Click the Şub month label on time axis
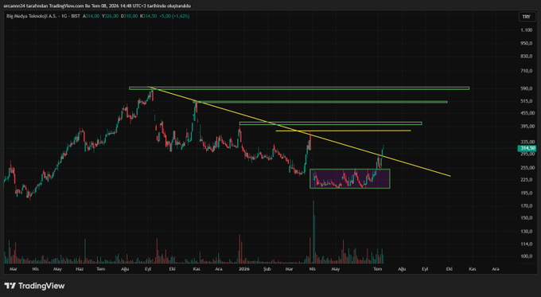Image resolution: width=541 pixels, height=297 pixels. [267, 268]
